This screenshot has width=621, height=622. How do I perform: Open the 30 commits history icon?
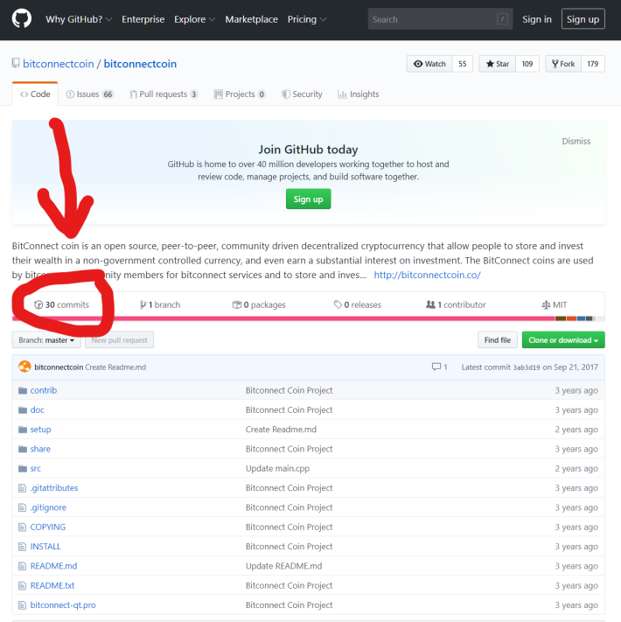(38, 304)
